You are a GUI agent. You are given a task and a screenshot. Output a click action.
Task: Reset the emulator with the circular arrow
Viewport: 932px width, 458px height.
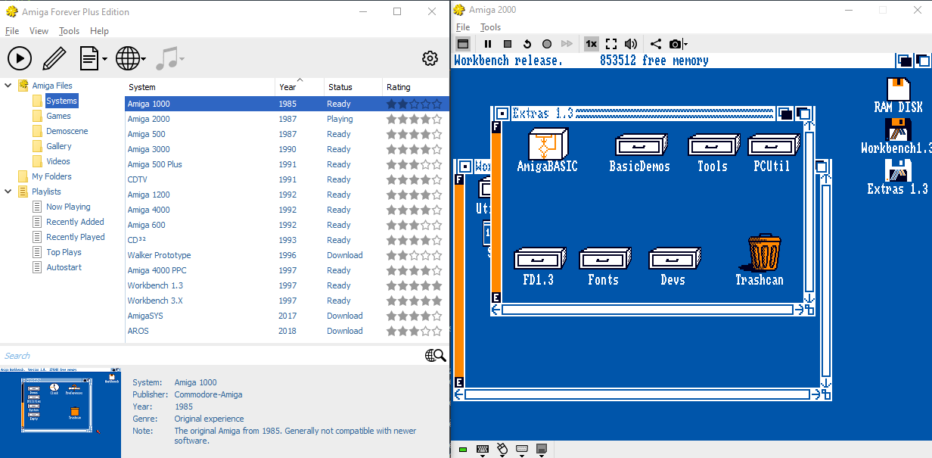527,45
